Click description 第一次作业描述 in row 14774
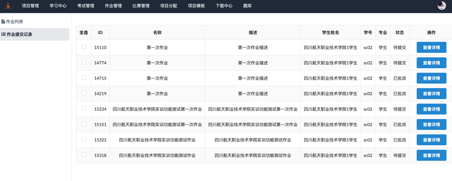This screenshot has width=452, height=181. [253, 63]
